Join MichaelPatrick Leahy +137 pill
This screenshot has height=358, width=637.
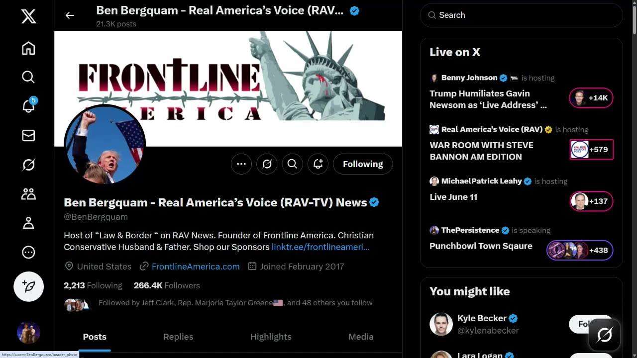coord(591,201)
